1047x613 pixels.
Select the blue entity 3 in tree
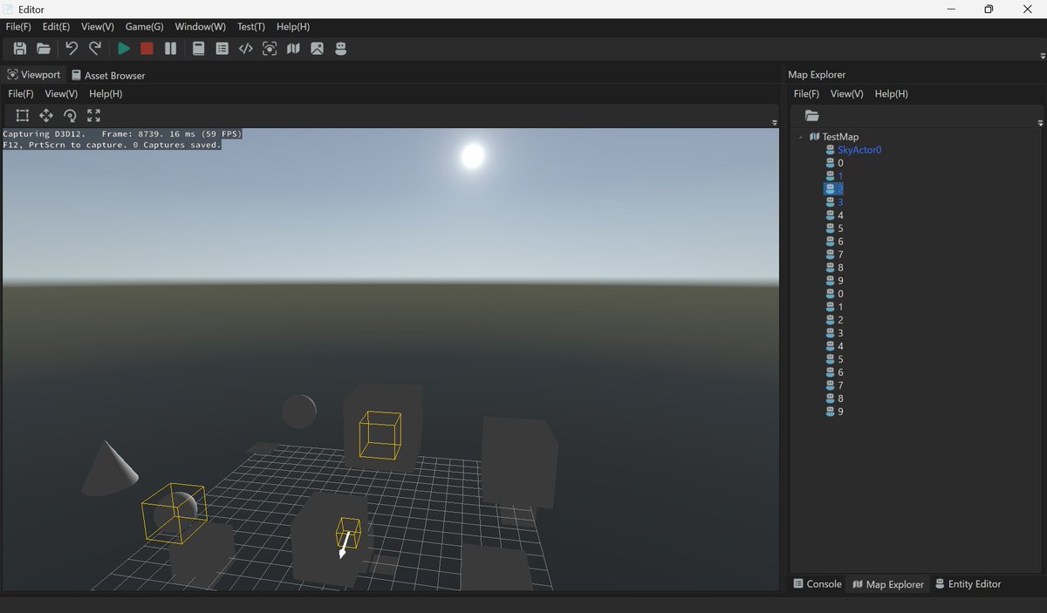point(840,202)
